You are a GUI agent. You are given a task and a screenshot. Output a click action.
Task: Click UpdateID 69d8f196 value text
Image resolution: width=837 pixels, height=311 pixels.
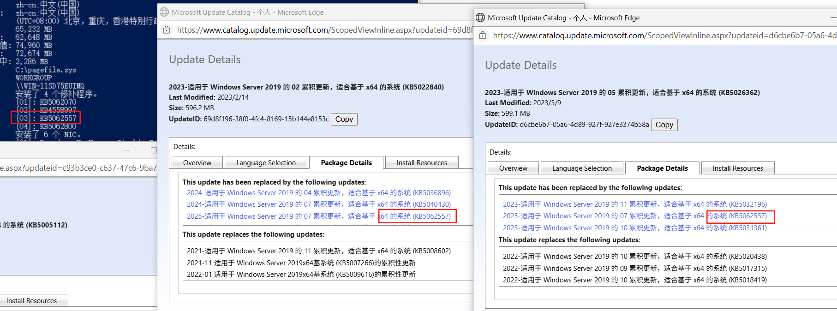pyautogui.click(x=266, y=119)
